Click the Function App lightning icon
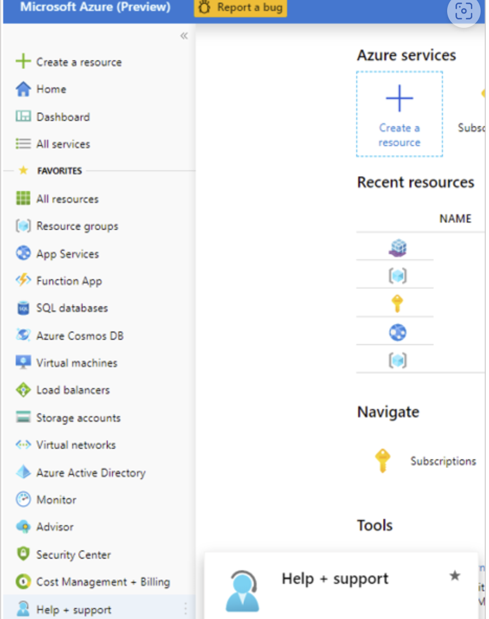Screen dimensions: 489x619 click(x=23, y=280)
